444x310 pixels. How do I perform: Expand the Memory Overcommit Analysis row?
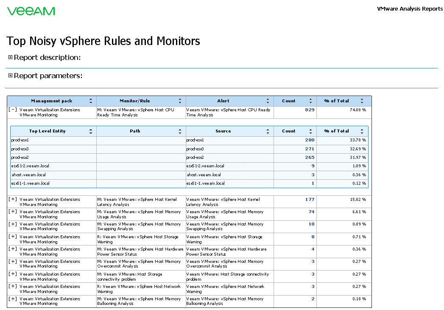coord(12,262)
